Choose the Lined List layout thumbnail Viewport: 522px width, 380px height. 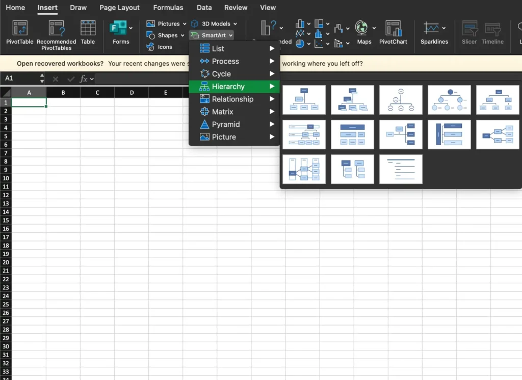(401, 169)
